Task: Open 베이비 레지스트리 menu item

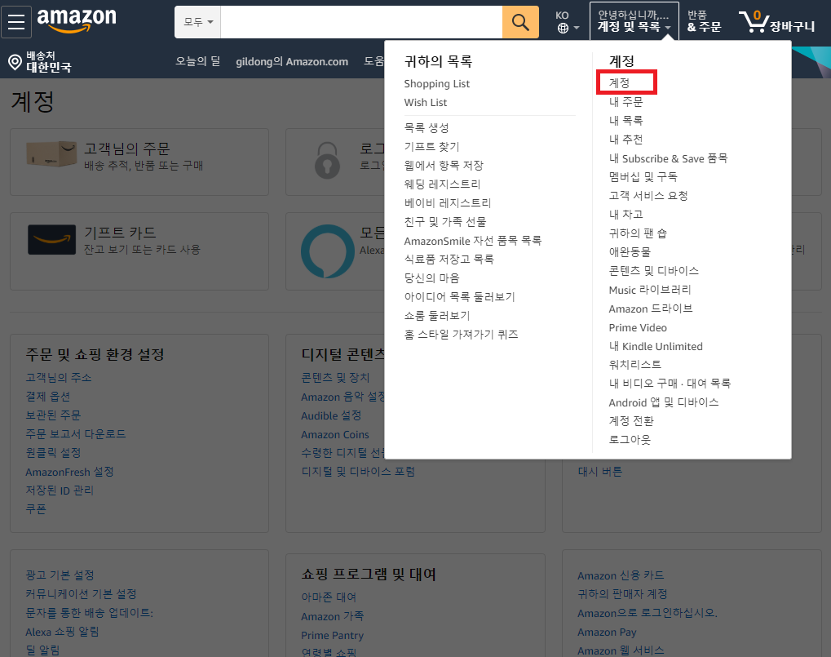Action: click(x=447, y=203)
